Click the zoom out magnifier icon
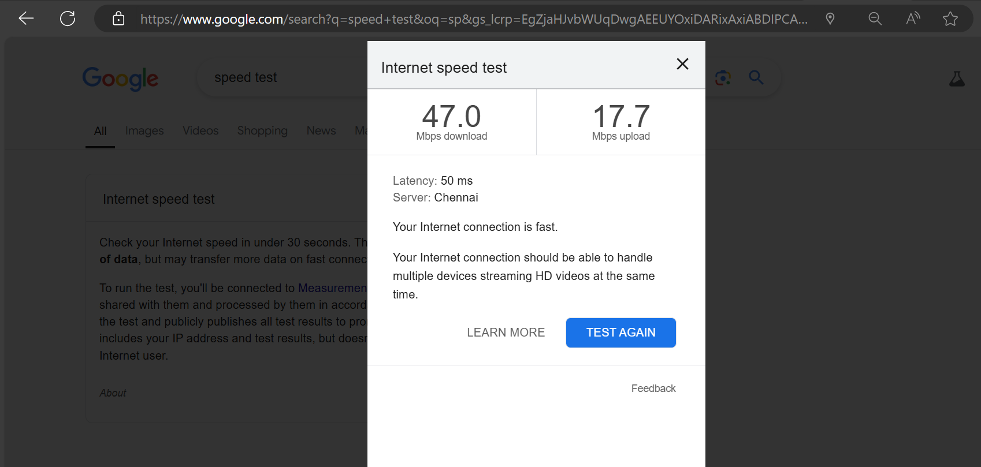 (x=875, y=18)
